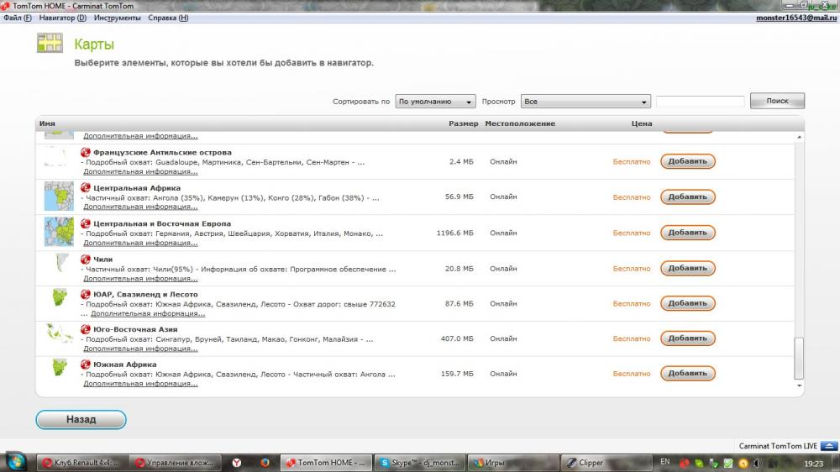Click the map list scrollbar thumb
Screen dimensions: 840x472
click(799, 358)
